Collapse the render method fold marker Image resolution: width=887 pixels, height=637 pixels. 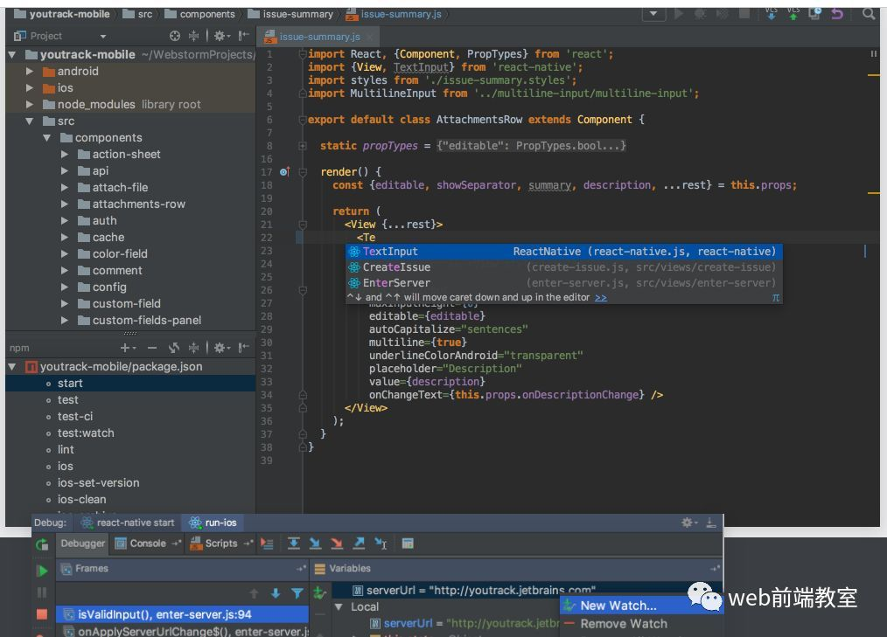tap(302, 172)
